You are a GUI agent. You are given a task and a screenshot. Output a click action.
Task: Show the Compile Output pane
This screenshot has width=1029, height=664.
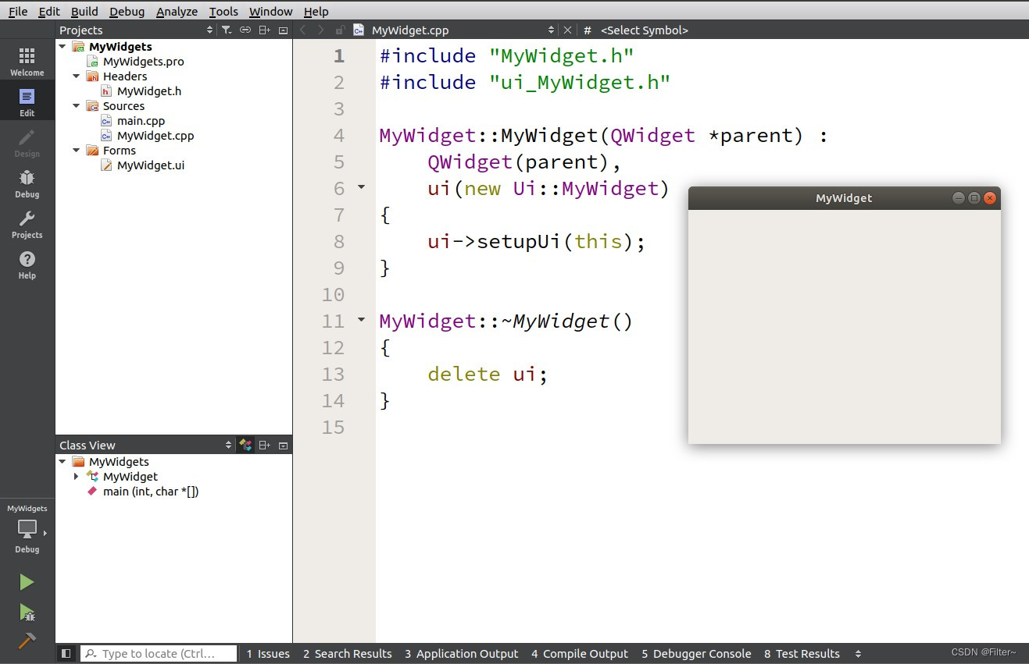pos(580,654)
